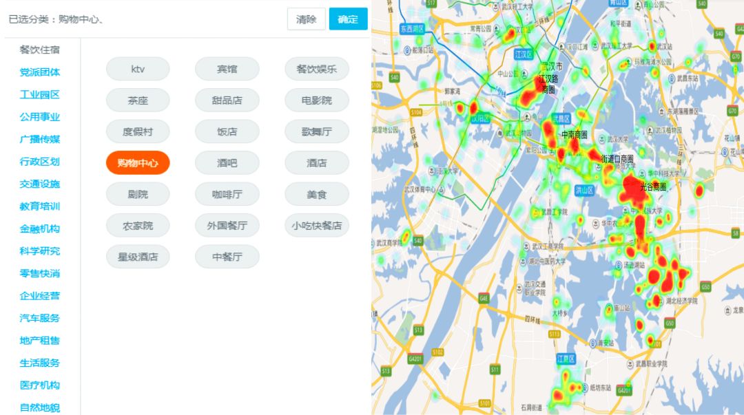This screenshot has height=415, width=744.
Task: Click the 清除 button to clear selections
Action: (307, 19)
